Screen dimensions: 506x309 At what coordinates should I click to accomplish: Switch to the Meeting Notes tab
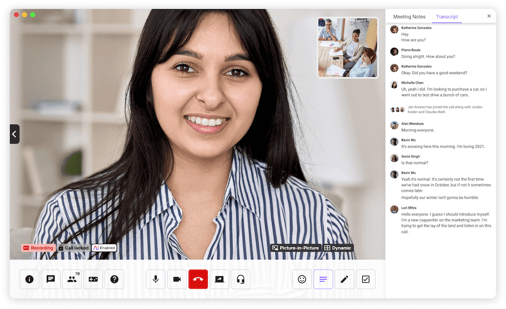tap(409, 16)
